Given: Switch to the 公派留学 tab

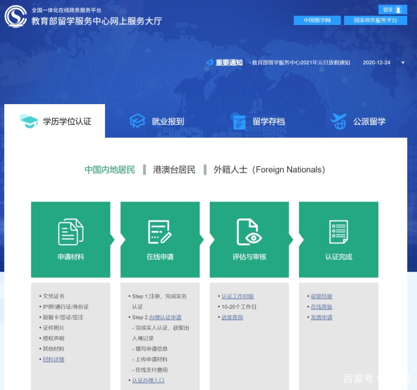Looking at the screenshot, I should (358, 121).
